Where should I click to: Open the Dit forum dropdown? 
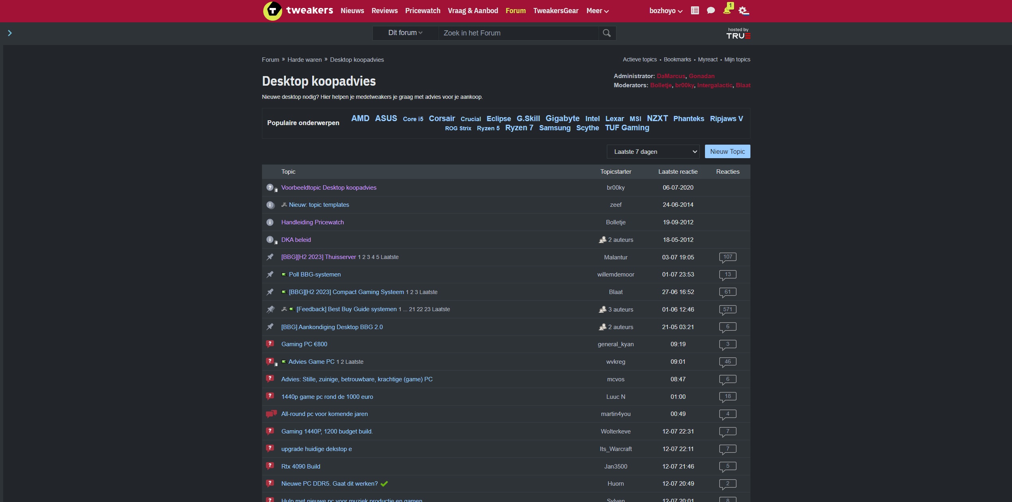click(x=404, y=33)
